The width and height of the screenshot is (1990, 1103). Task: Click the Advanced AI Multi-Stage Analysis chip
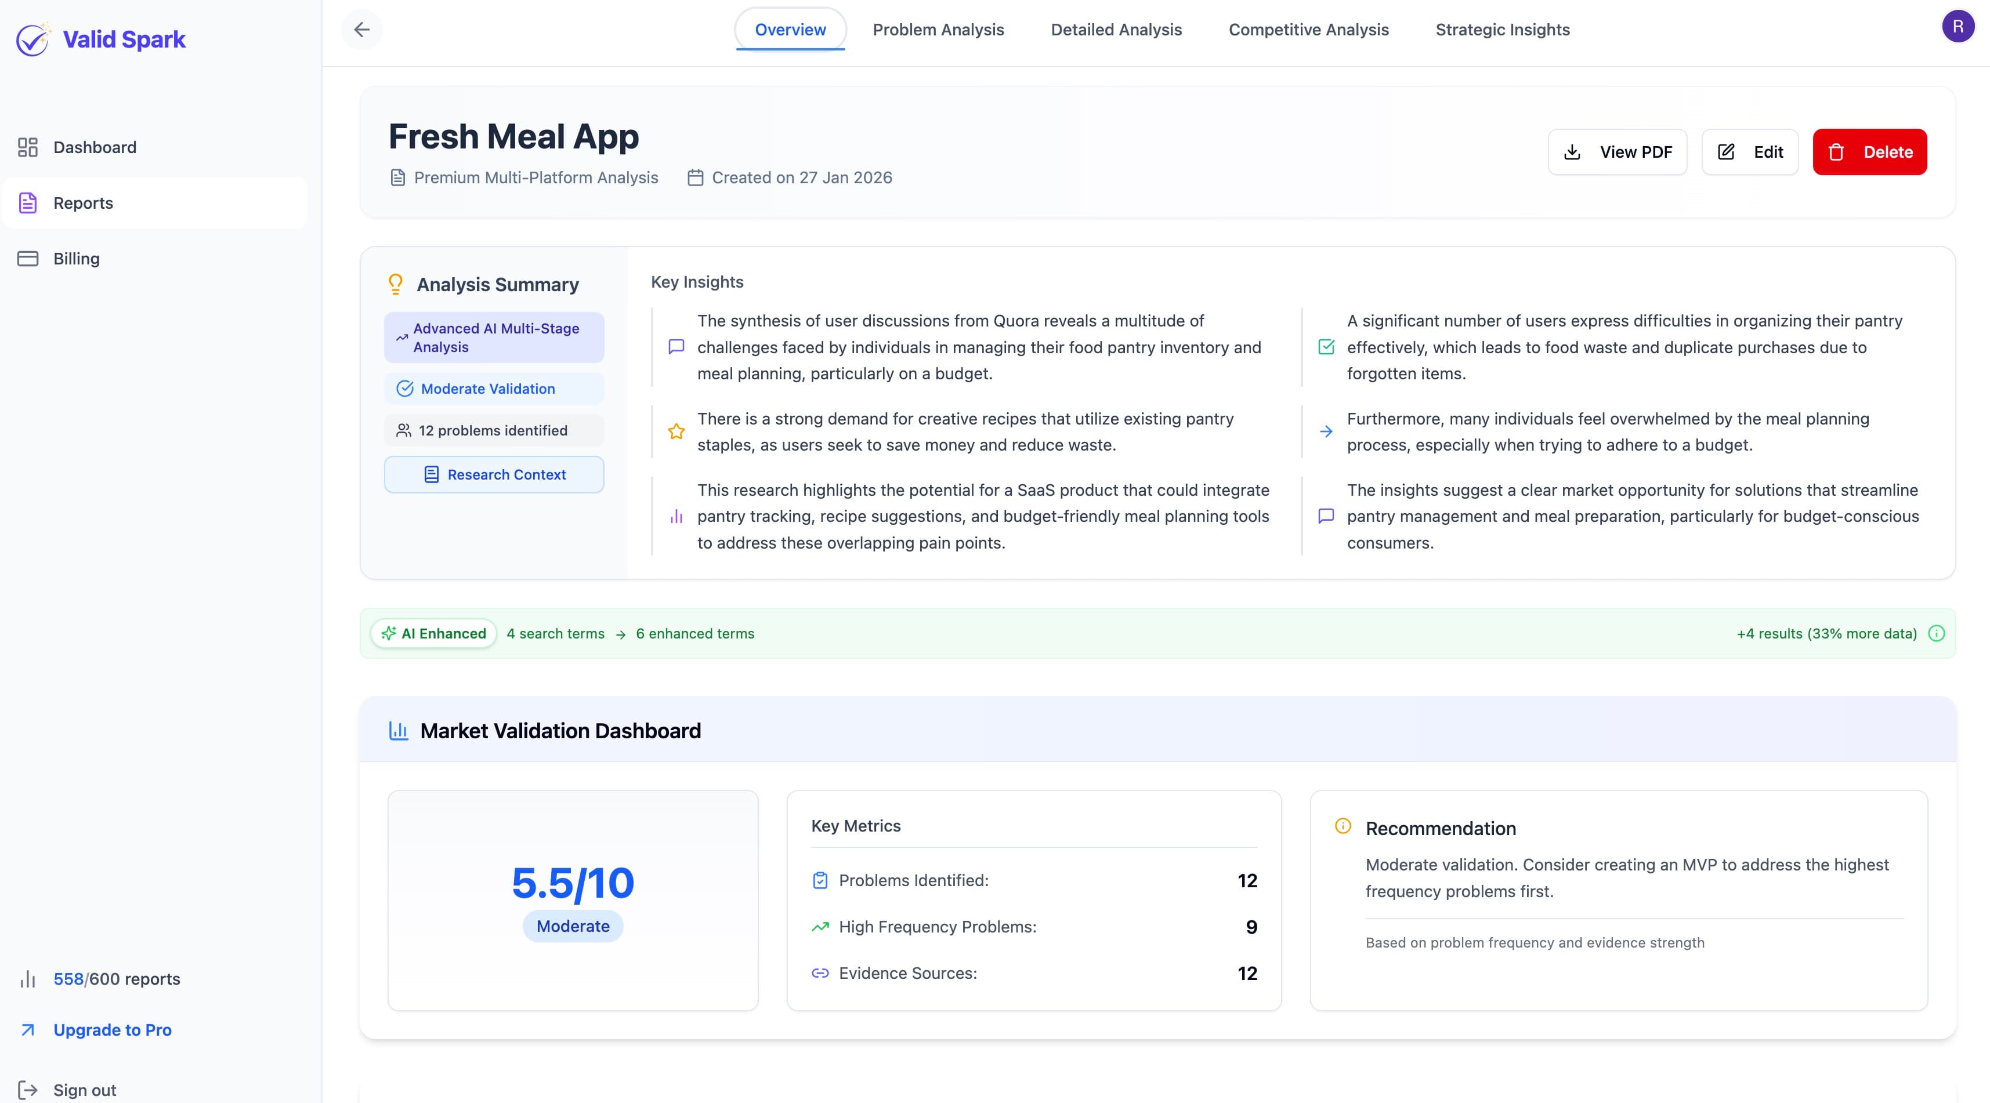[x=494, y=337]
